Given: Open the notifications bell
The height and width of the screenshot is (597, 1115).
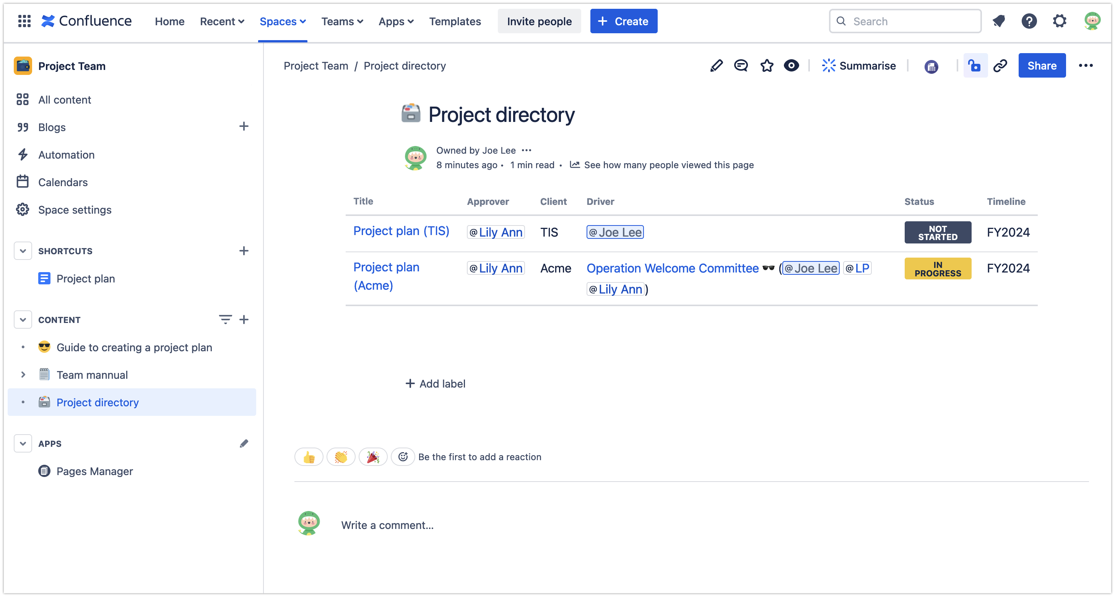Looking at the screenshot, I should pyautogui.click(x=999, y=21).
